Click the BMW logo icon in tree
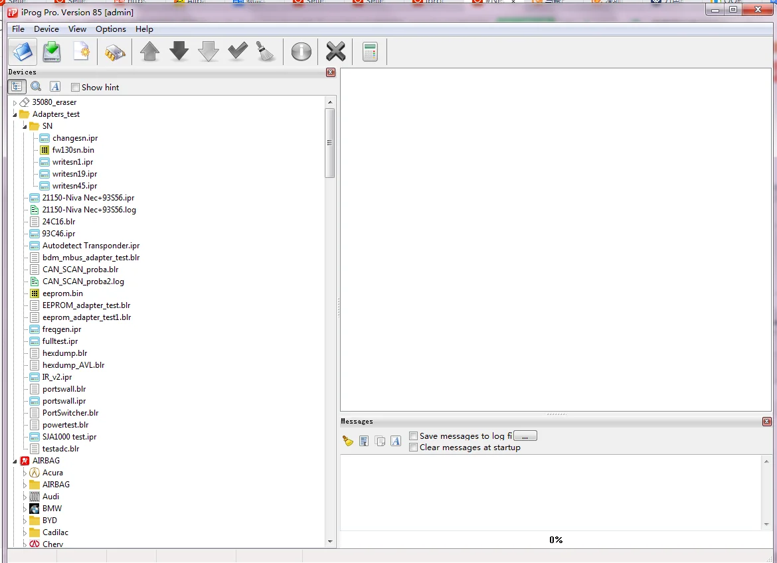Screen dimensions: 777x563 [34, 509]
